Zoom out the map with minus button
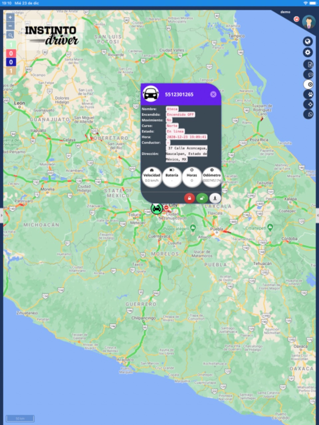This screenshot has height=425, width=319. [10, 26]
